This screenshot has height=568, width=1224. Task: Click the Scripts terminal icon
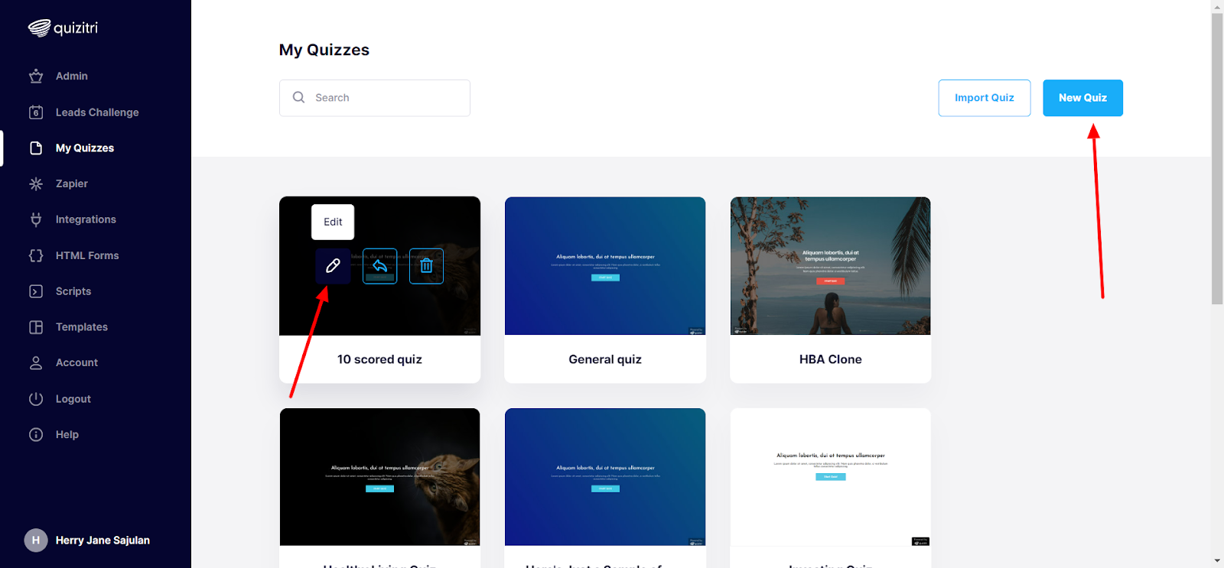point(36,291)
